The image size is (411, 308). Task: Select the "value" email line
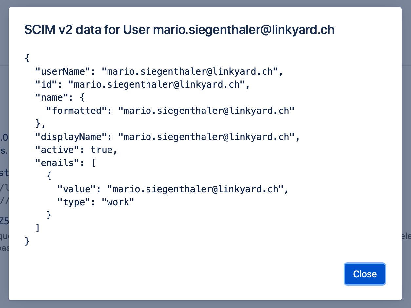click(173, 189)
